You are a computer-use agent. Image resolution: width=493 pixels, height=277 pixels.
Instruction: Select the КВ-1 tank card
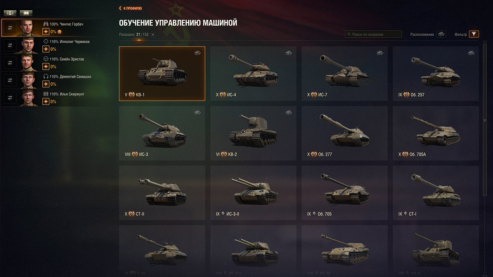[162, 73]
